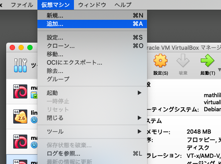Open the dropdown arrow beside 起動(T)
This screenshot has height=164, width=221.
click(x=219, y=69)
